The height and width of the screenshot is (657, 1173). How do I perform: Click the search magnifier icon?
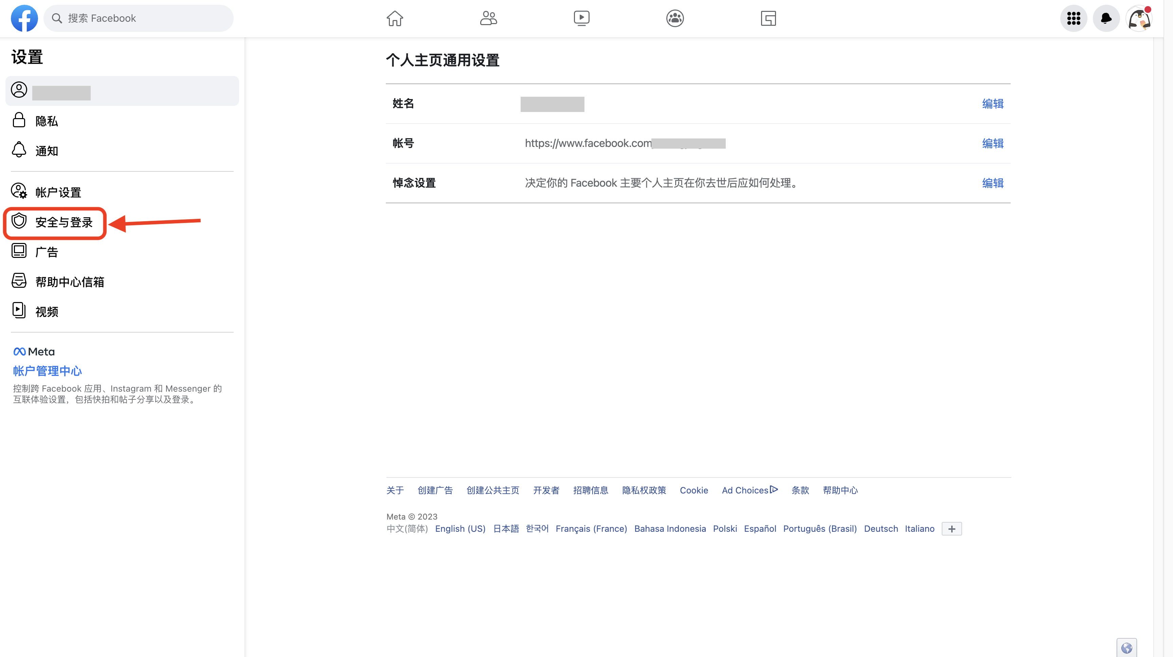click(57, 18)
